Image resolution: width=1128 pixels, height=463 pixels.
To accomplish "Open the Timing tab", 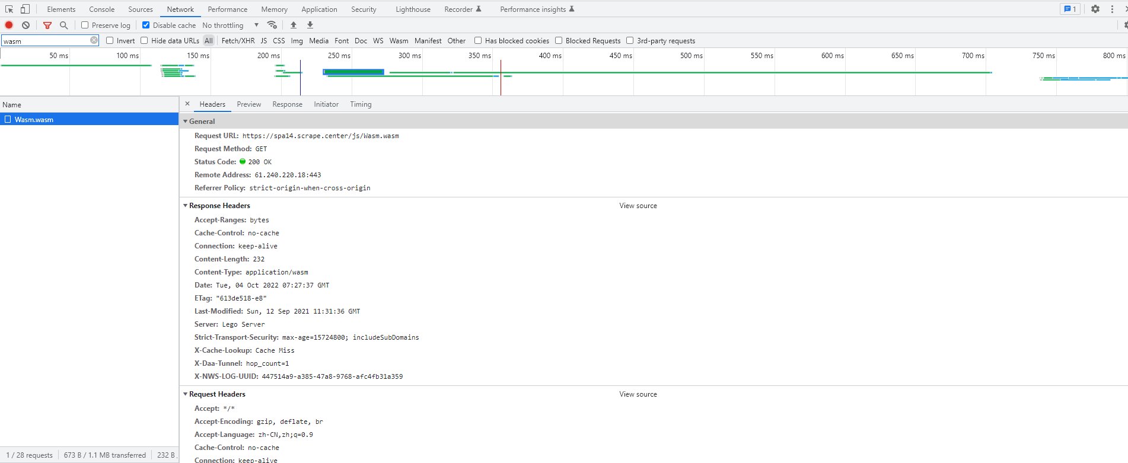I will pyautogui.click(x=361, y=104).
